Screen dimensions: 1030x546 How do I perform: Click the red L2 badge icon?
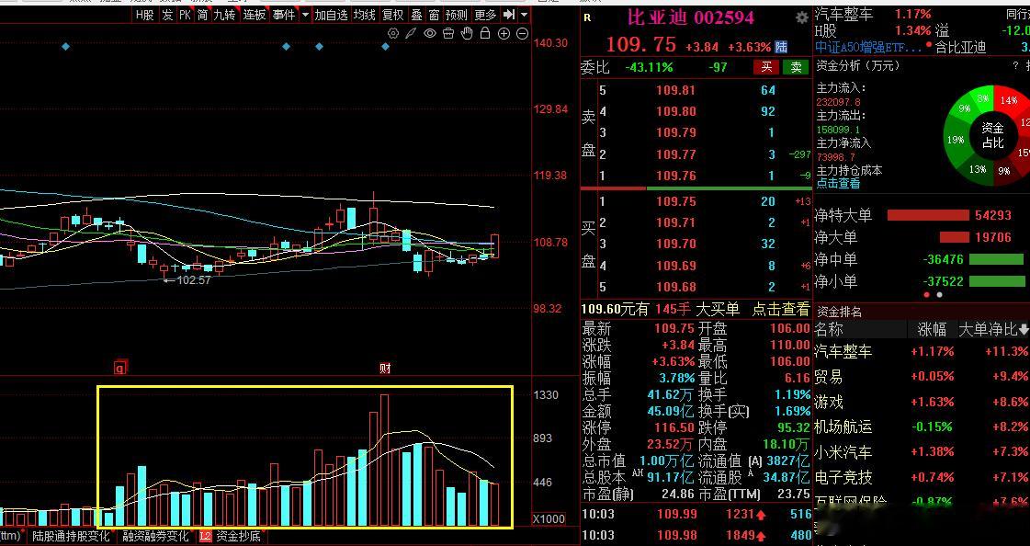pyautogui.click(x=205, y=536)
